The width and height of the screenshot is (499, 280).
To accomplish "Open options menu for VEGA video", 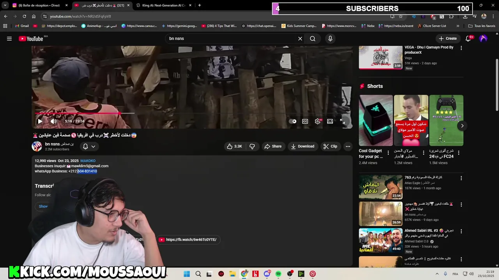I will pyautogui.click(x=461, y=48).
